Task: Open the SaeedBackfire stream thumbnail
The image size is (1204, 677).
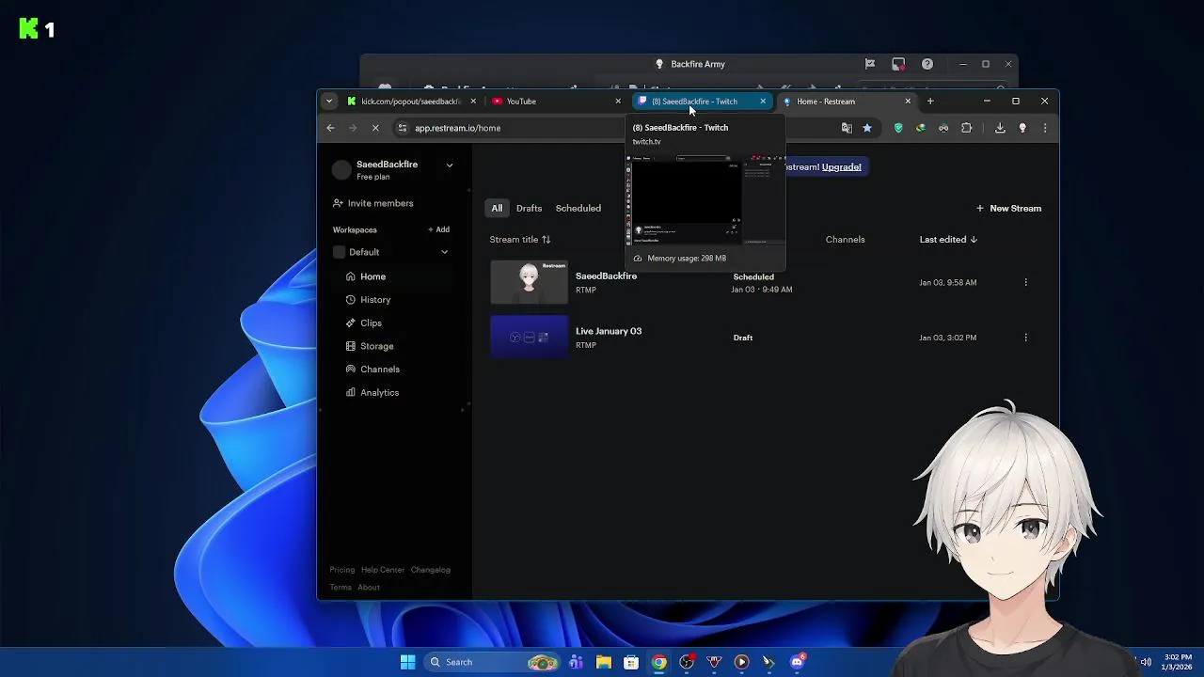Action: click(529, 282)
